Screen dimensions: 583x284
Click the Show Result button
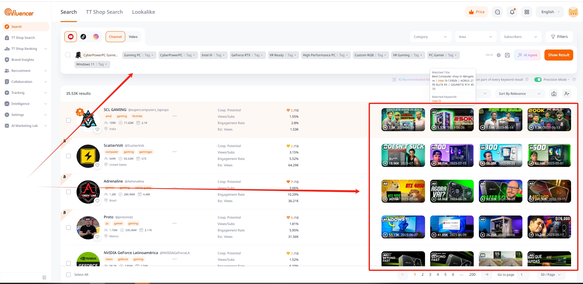(559, 55)
